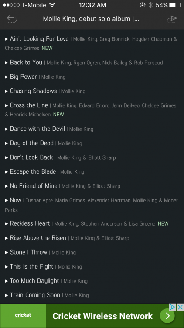Start playing Chasing Shadows via triangle
Image resolution: width=184 pixels, height=328 pixels.
point(7,91)
